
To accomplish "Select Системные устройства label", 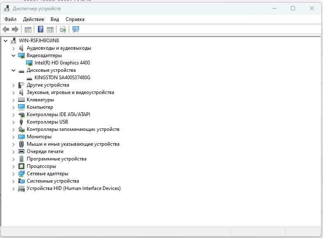I will pos(53,181).
